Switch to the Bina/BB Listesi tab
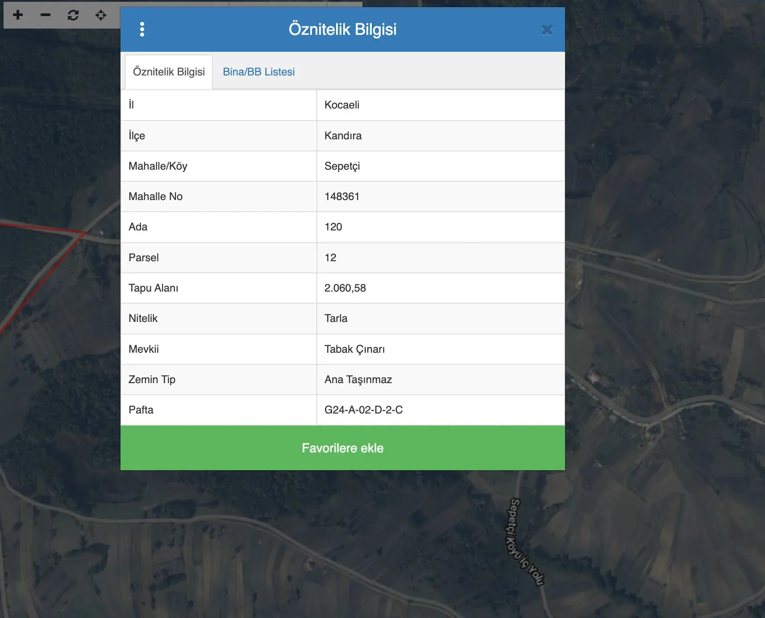 coord(259,72)
